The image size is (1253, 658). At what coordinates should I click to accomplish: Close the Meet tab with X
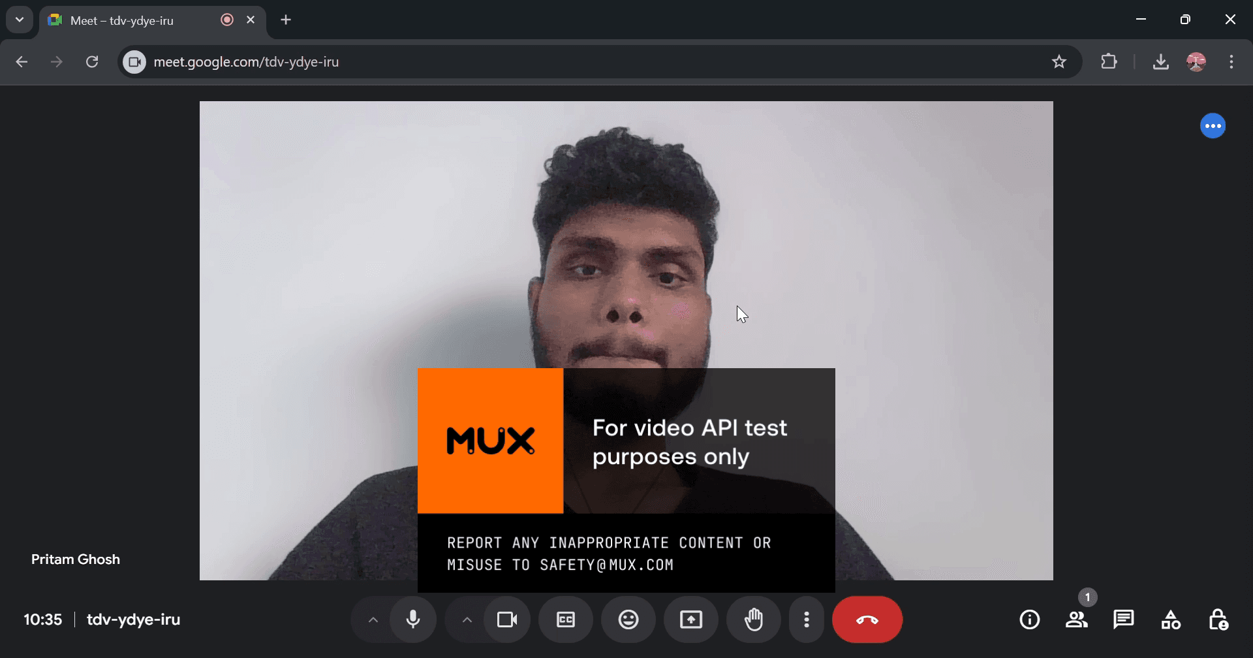pos(251,20)
